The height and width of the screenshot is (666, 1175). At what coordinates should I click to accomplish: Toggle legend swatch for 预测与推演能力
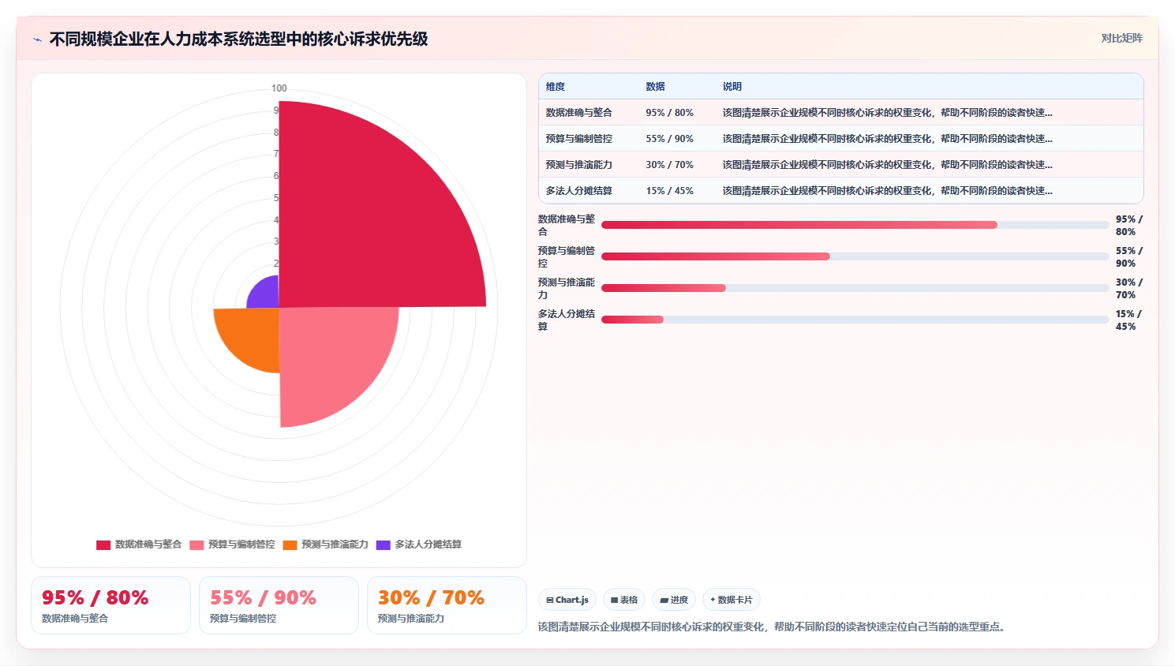coord(290,544)
